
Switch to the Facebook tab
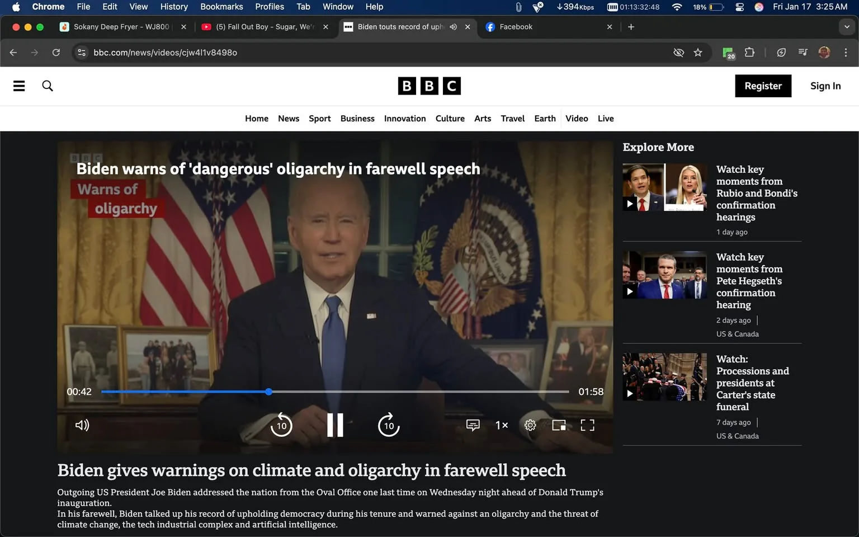pyautogui.click(x=516, y=27)
